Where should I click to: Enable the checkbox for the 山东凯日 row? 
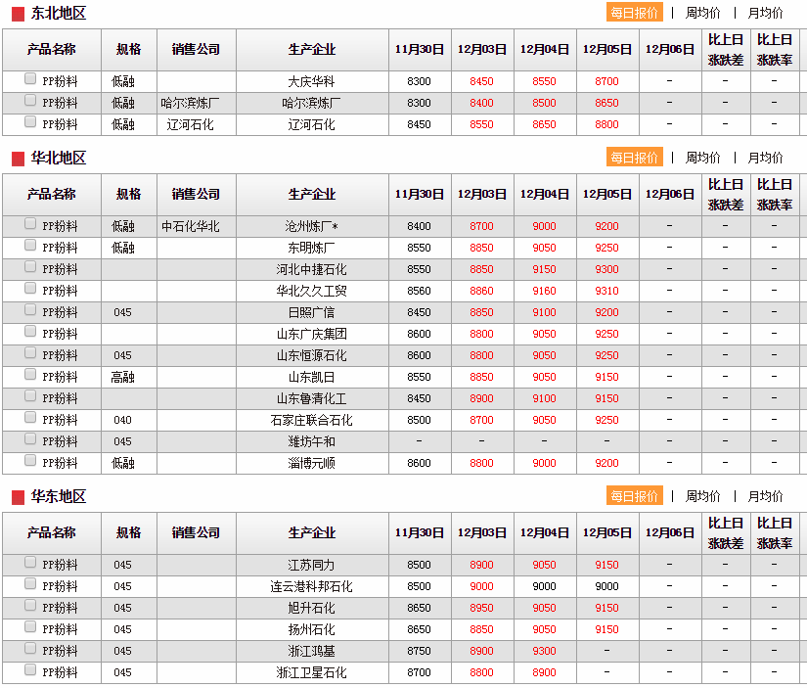[30, 375]
